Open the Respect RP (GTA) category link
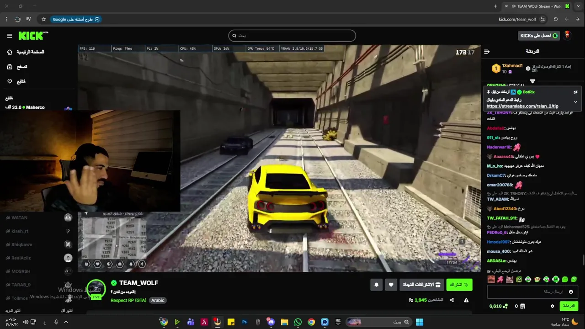 (128, 300)
